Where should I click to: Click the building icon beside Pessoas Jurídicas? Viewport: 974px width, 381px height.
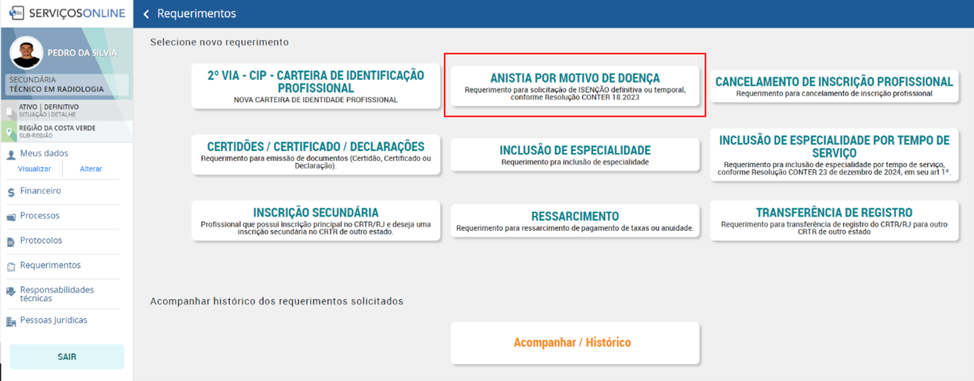click(11, 322)
